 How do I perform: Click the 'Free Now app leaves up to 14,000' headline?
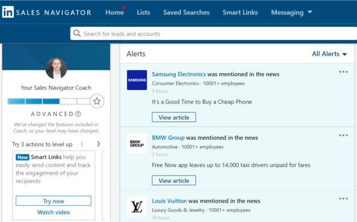(x=231, y=165)
